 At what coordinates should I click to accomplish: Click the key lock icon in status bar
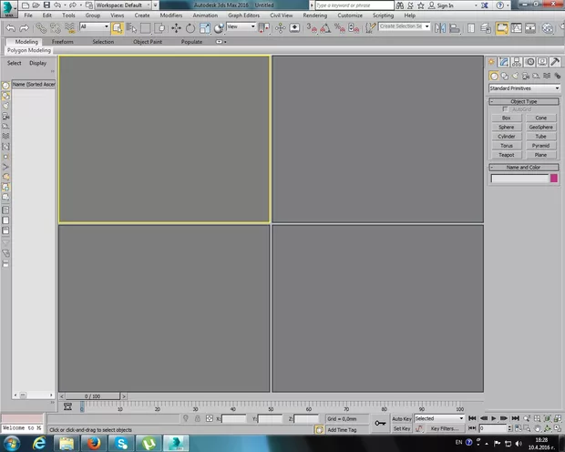click(379, 423)
